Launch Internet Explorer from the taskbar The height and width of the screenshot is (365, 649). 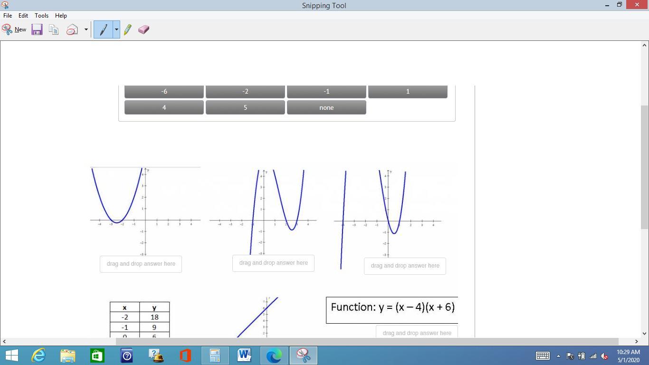(38, 355)
